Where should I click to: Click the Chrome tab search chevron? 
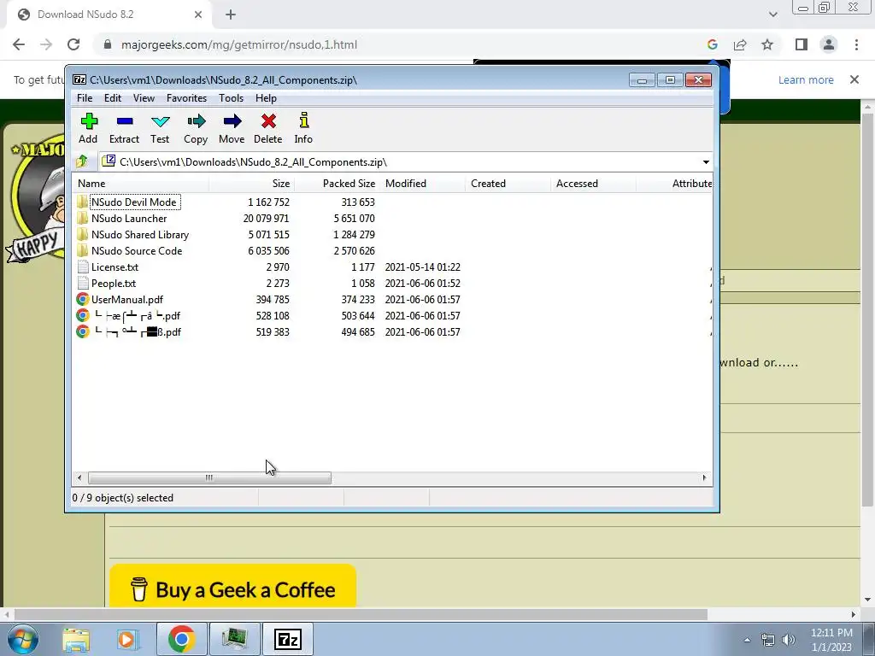coord(772,15)
